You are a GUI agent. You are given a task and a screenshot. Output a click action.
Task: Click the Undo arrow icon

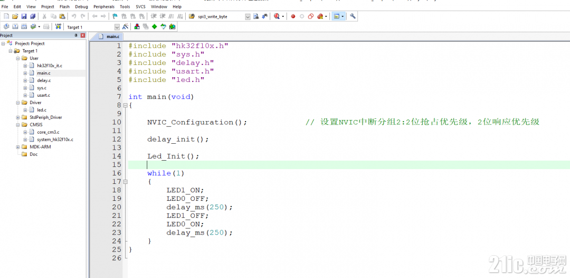(74, 16)
